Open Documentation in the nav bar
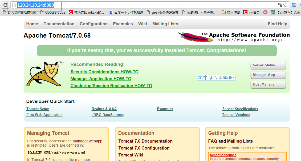 [x=59, y=24]
